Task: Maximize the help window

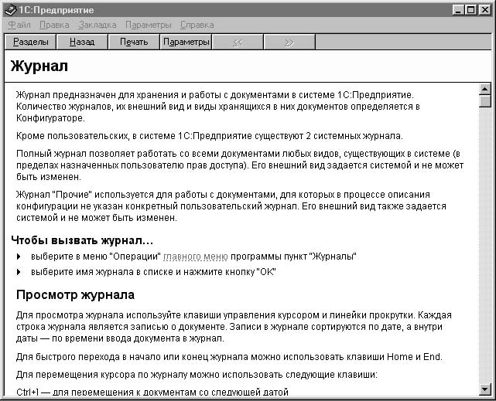Action: tap(472, 9)
